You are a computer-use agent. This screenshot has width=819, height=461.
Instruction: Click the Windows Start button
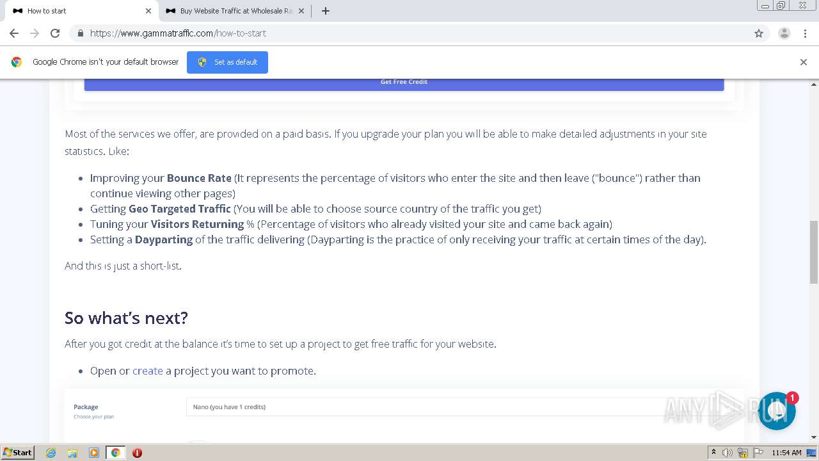[17, 453]
